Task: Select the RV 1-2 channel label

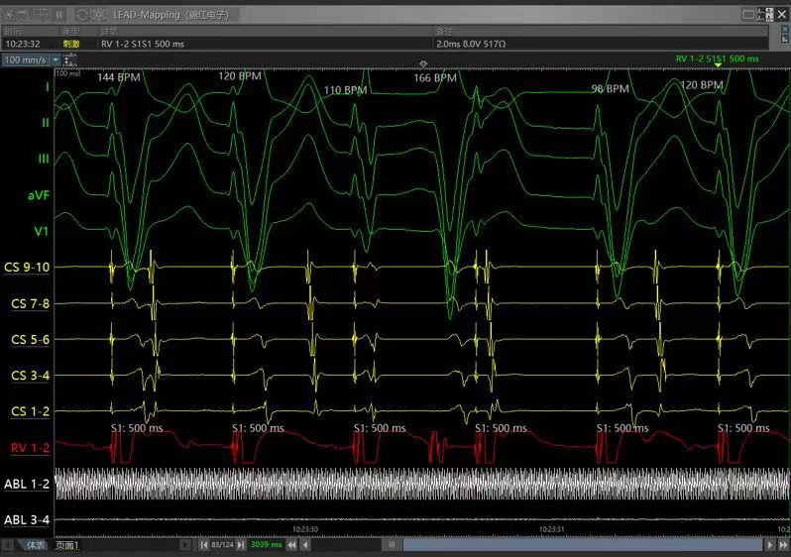Action: coord(31,448)
